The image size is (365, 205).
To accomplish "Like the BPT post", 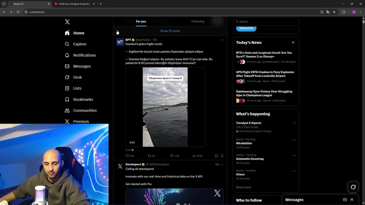I will click(x=175, y=156).
